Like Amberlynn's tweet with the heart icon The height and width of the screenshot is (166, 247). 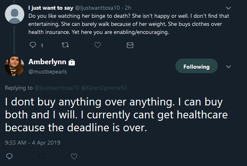[x=74, y=156]
